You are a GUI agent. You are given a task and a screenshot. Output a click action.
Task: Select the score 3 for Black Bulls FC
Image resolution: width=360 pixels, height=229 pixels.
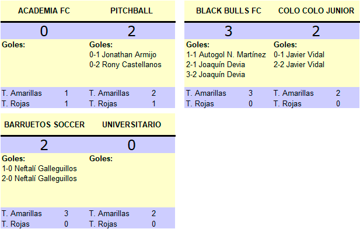point(229,31)
